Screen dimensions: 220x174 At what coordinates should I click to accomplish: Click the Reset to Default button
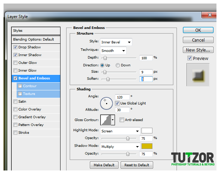point(137,165)
